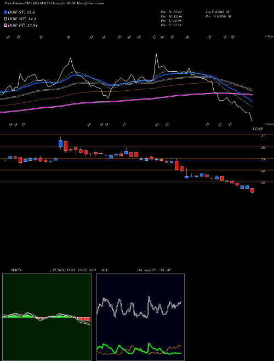
Task: Select the 'DOW MT: 14.1' legend label
Action: [x=22, y=19]
